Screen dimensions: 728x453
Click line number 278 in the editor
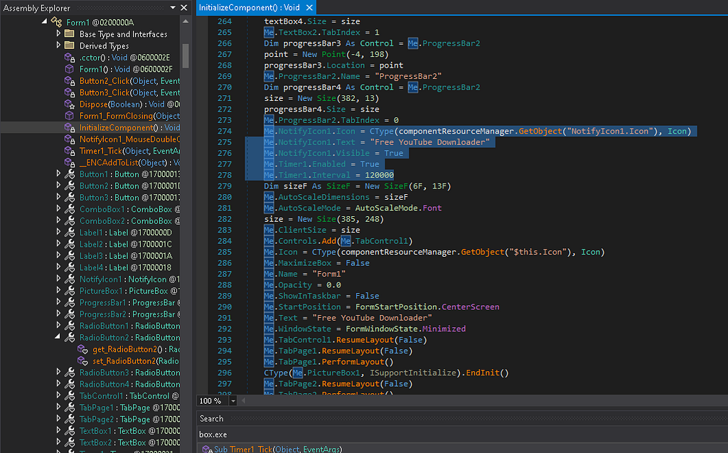[x=225, y=175]
